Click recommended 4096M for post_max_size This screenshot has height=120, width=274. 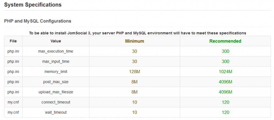225,82
